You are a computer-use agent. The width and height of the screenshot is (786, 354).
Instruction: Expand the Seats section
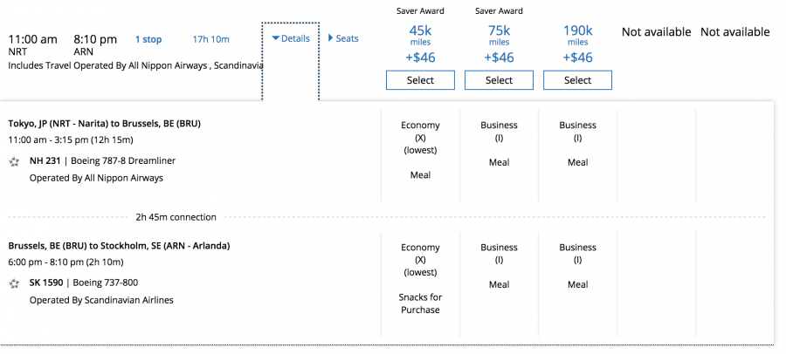coord(343,38)
